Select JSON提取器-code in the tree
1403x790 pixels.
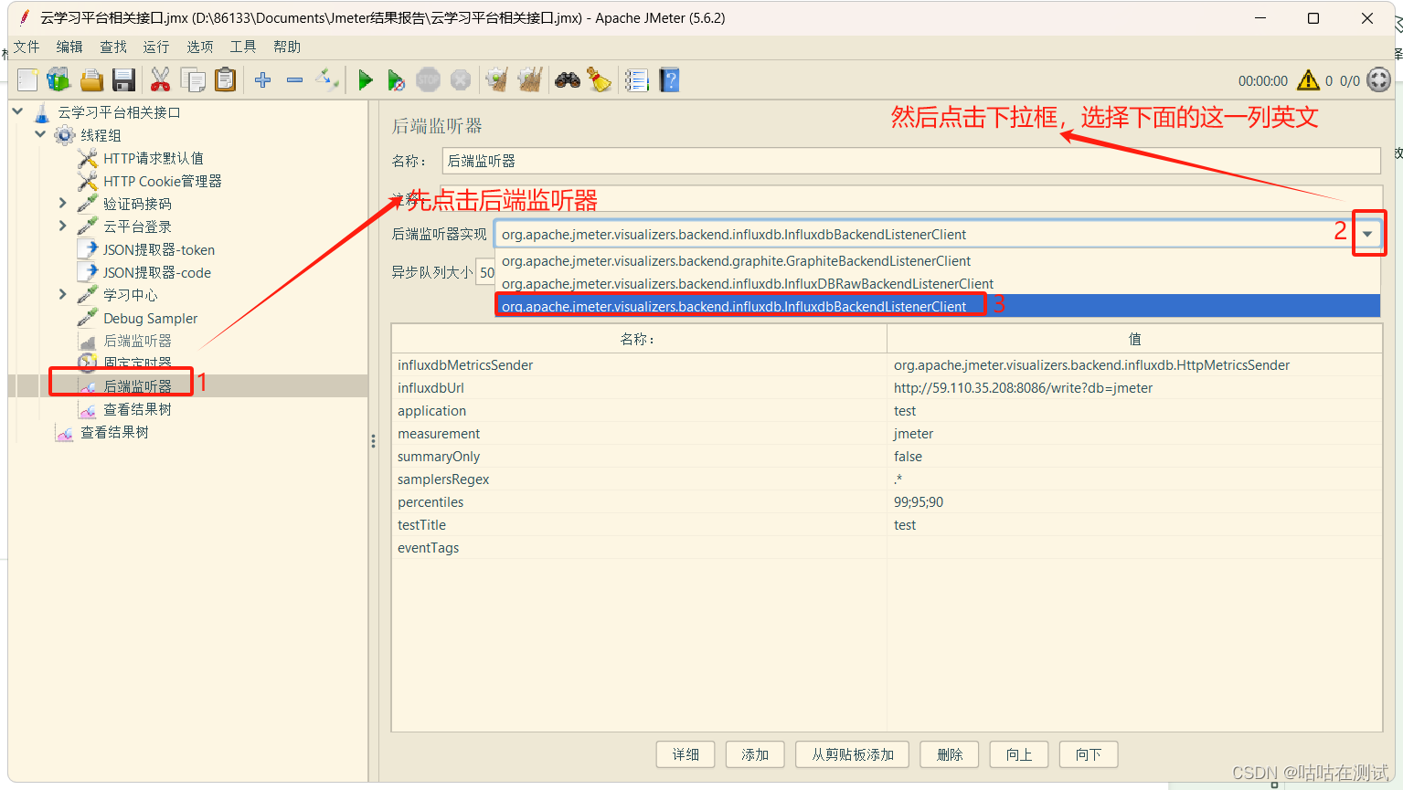157,272
